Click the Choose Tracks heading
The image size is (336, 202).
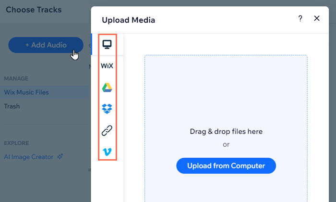[x=34, y=10]
